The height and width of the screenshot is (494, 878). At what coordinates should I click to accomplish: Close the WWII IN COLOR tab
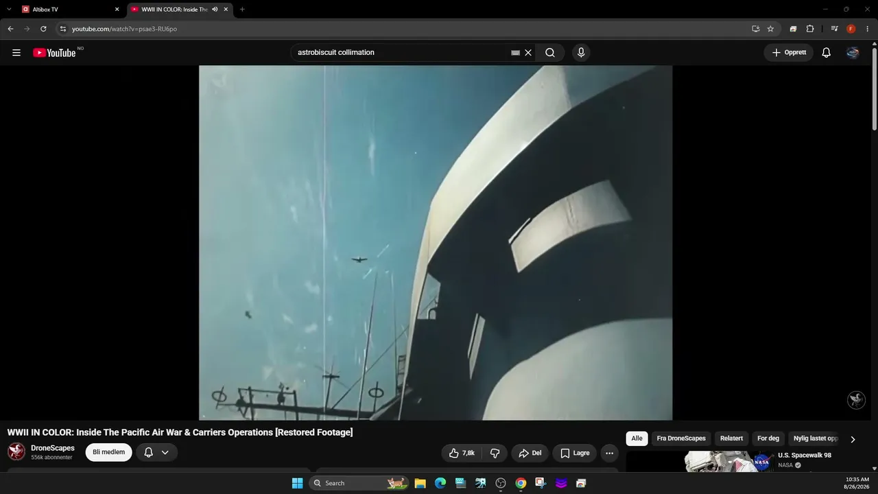tap(226, 10)
